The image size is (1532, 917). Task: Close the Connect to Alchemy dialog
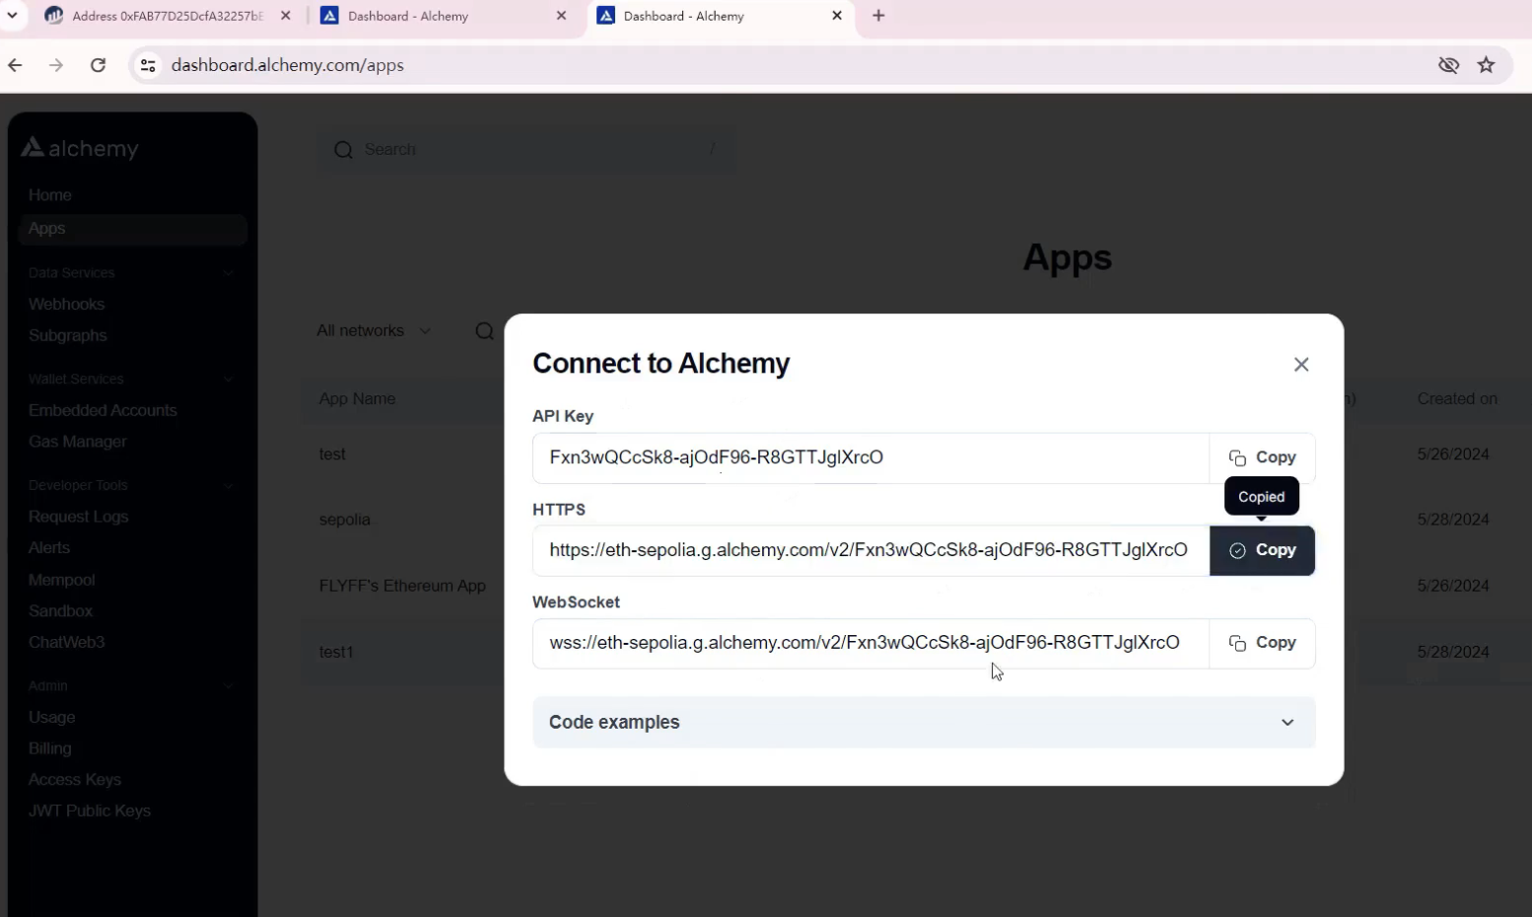click(x=1301, y=365)
